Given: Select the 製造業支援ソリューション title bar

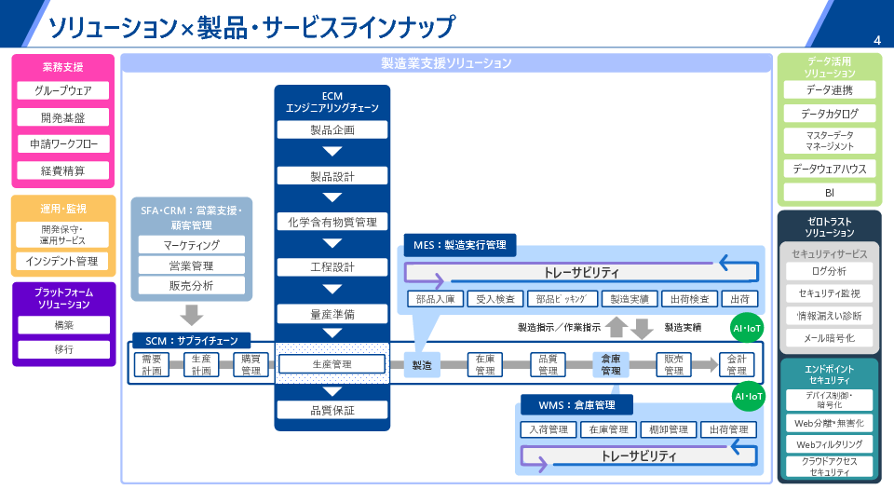Looking at the screenshot, I should [x=447, y=63].
